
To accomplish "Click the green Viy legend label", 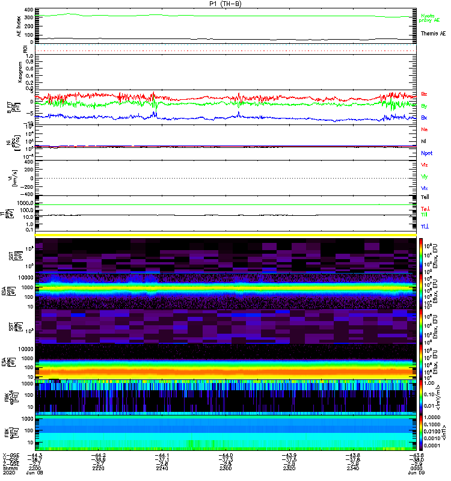I will coord(425,177).
